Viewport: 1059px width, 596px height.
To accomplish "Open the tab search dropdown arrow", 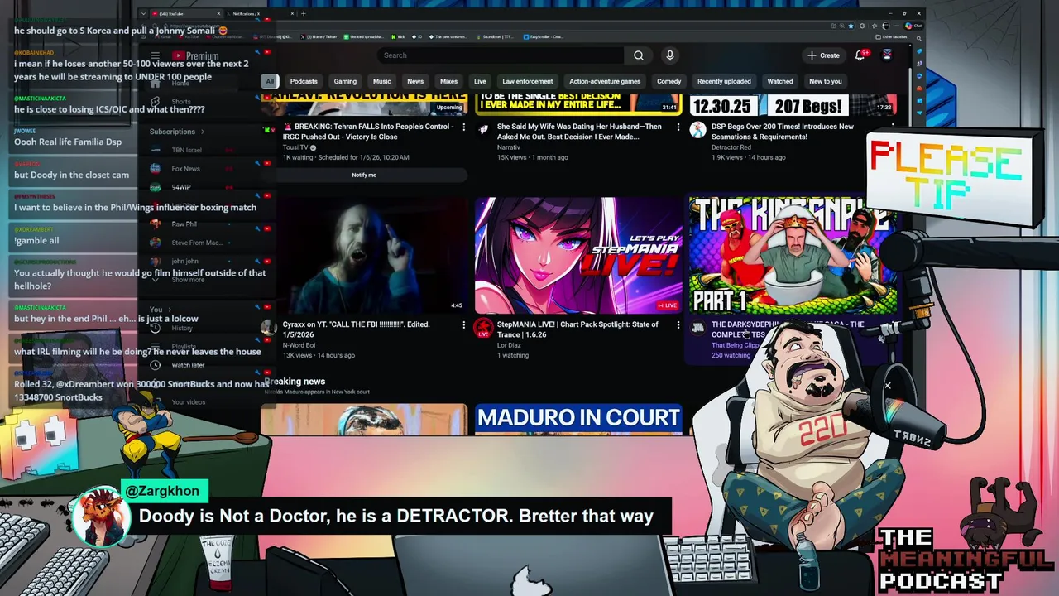I will tap(143, 13).
